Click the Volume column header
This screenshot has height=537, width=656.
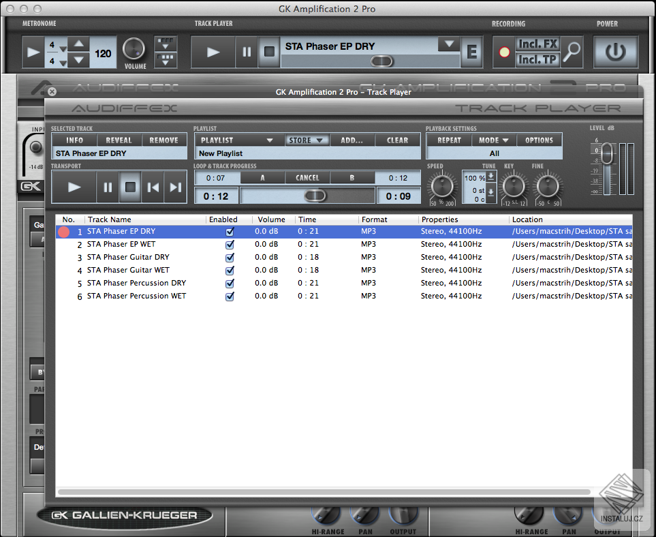pos(274,219)
